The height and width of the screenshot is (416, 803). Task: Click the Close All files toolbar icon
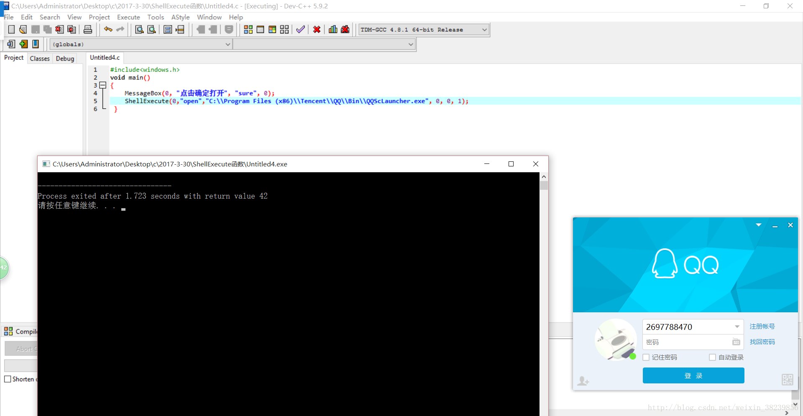[72, 29]
